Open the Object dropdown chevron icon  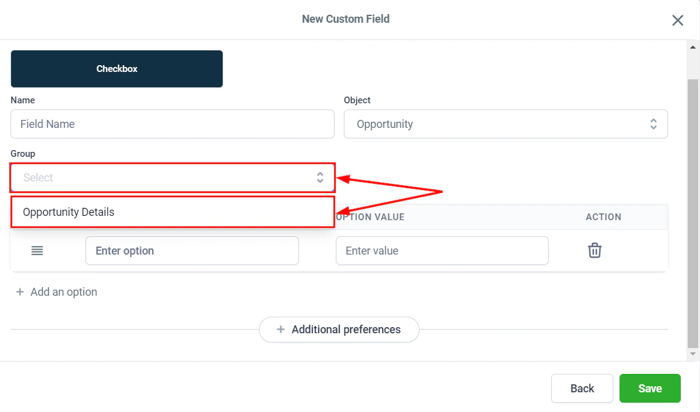(x=653, y=124)
